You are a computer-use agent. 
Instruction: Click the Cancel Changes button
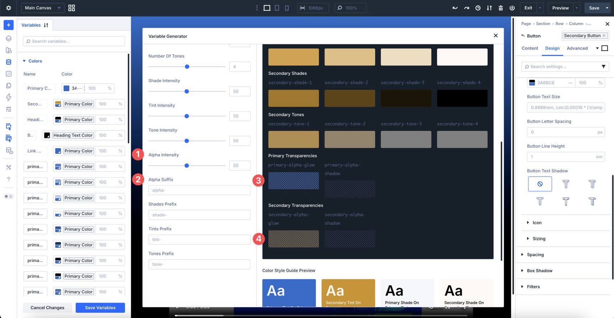[47, 308]
